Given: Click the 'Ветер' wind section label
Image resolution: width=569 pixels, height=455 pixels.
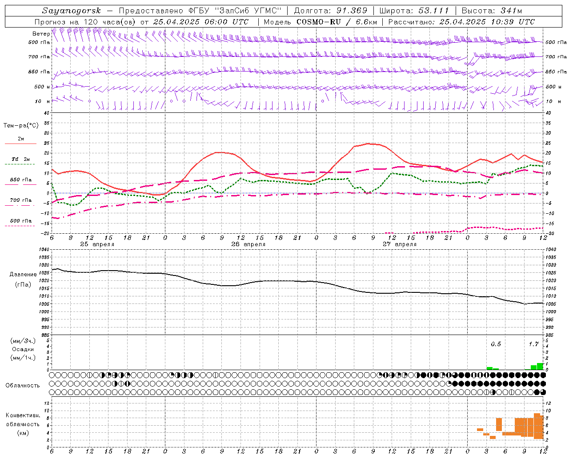Looking at the screenshot, I should pyautogui.click(x=41, y=34).
